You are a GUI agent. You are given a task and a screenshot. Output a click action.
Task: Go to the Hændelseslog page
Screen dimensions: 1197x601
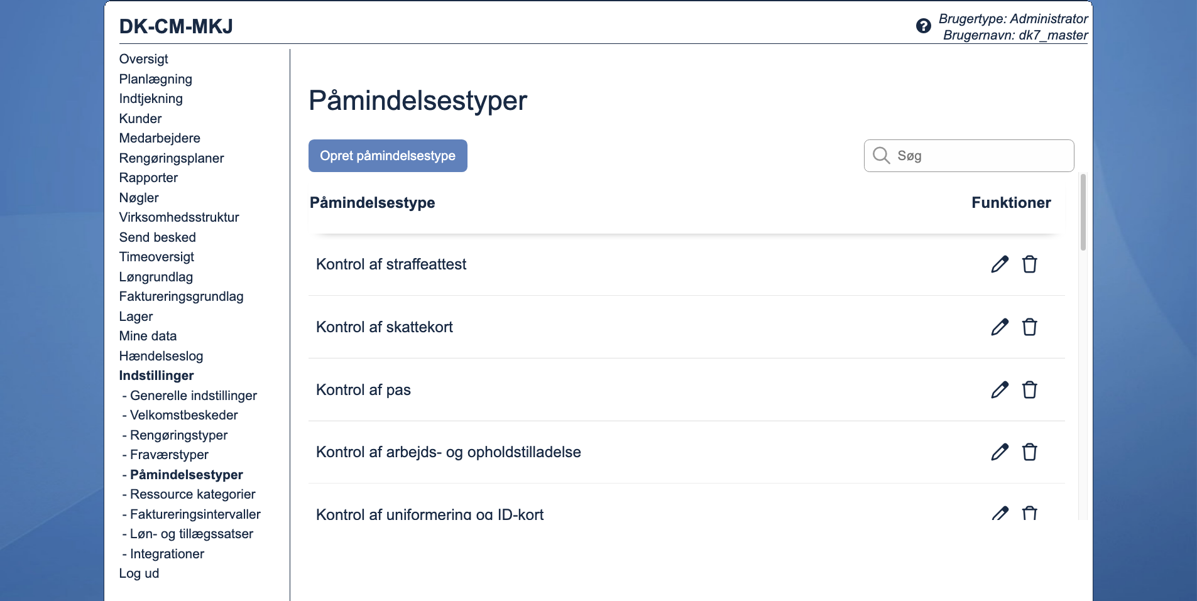(161, 355)
